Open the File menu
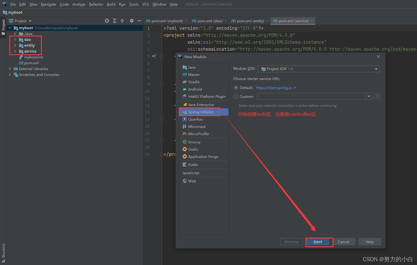 13,4
